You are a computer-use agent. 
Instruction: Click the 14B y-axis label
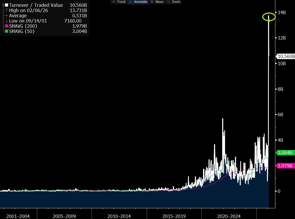[x=282, y=12]
